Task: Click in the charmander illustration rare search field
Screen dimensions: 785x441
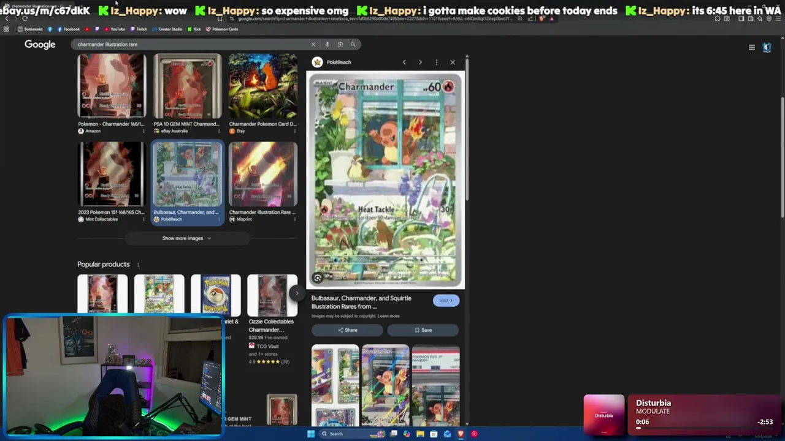Action: tap(193, 44)
